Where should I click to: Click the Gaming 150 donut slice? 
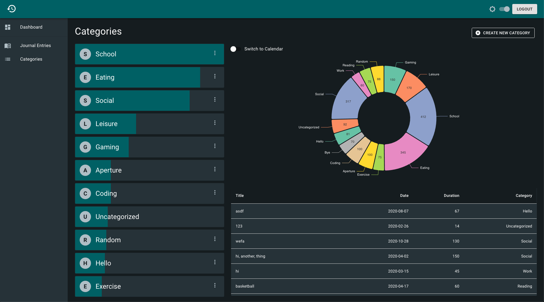393,80
